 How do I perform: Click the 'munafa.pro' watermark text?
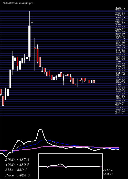26,3
